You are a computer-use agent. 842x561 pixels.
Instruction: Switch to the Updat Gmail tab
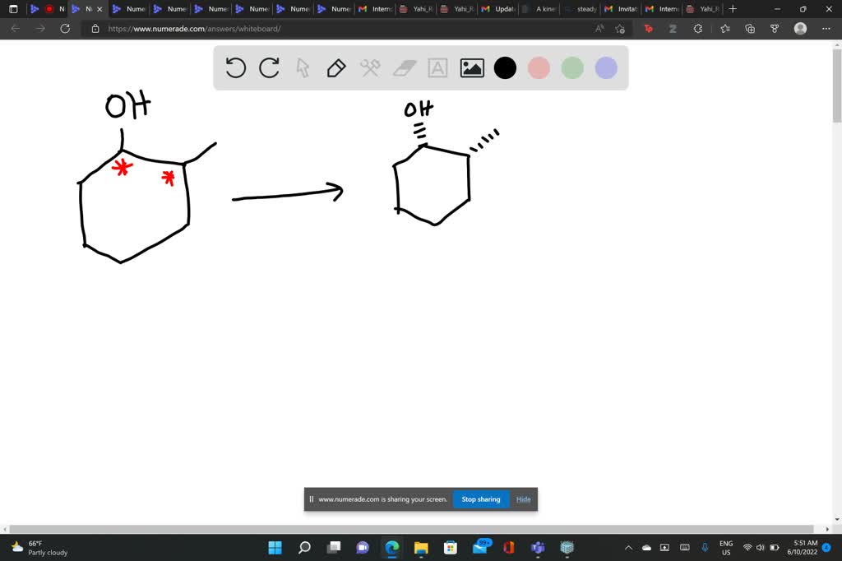(498, 9)
